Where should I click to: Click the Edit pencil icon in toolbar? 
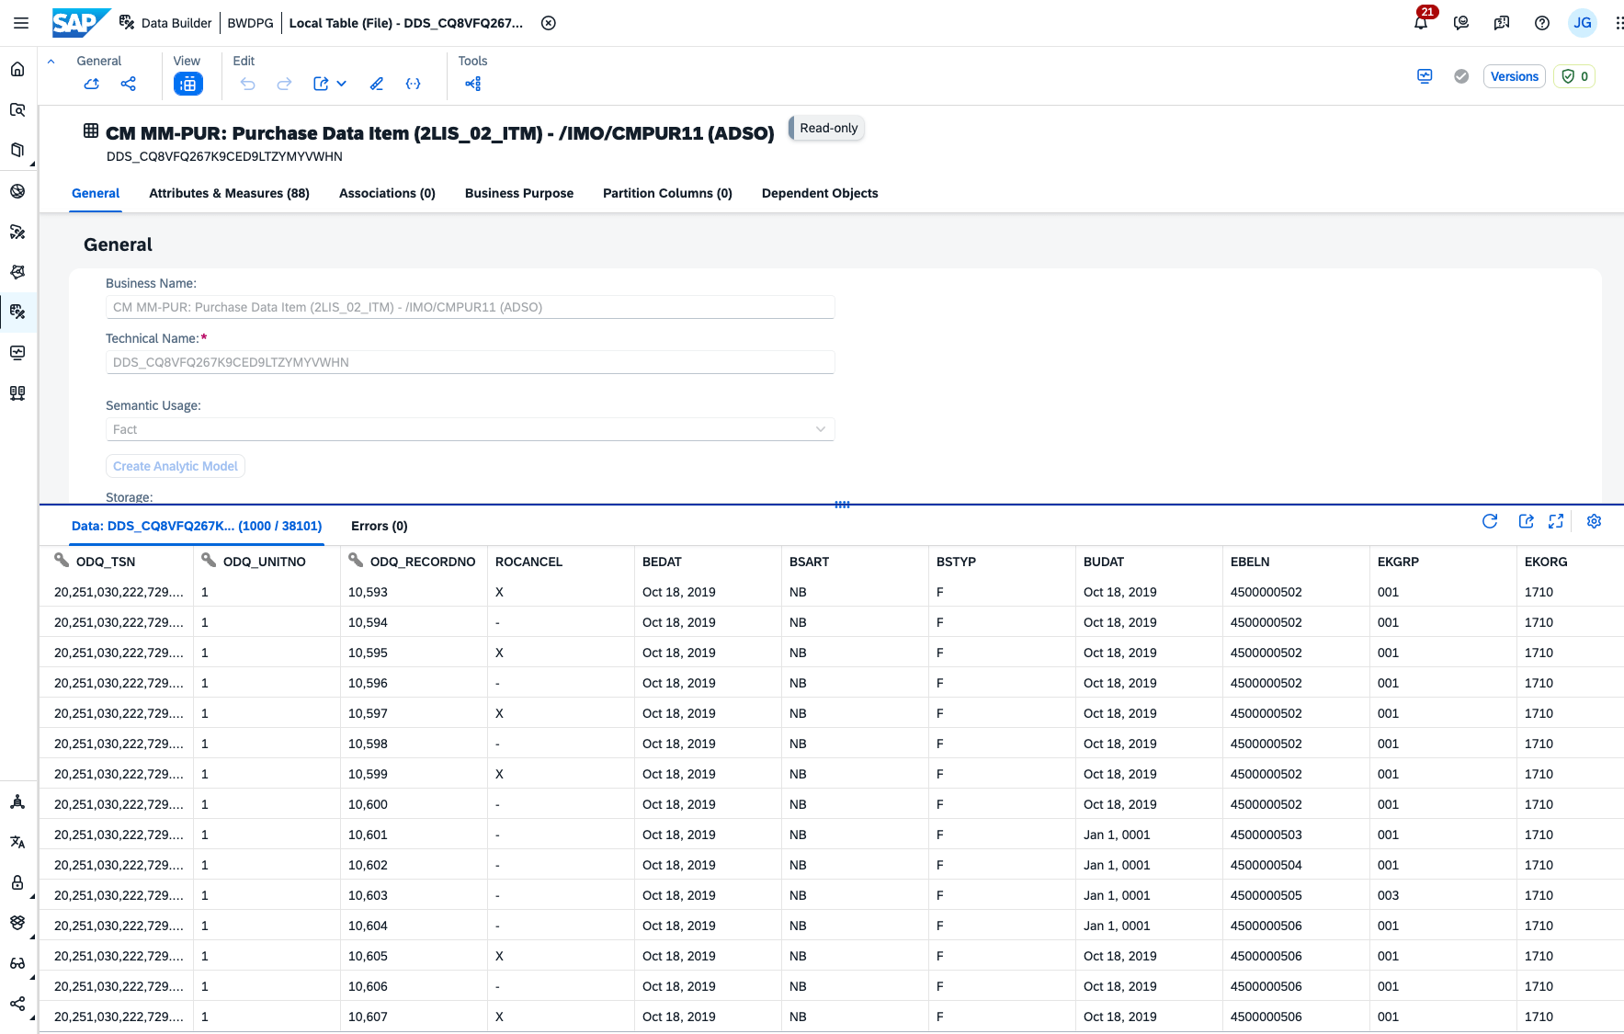377,84
